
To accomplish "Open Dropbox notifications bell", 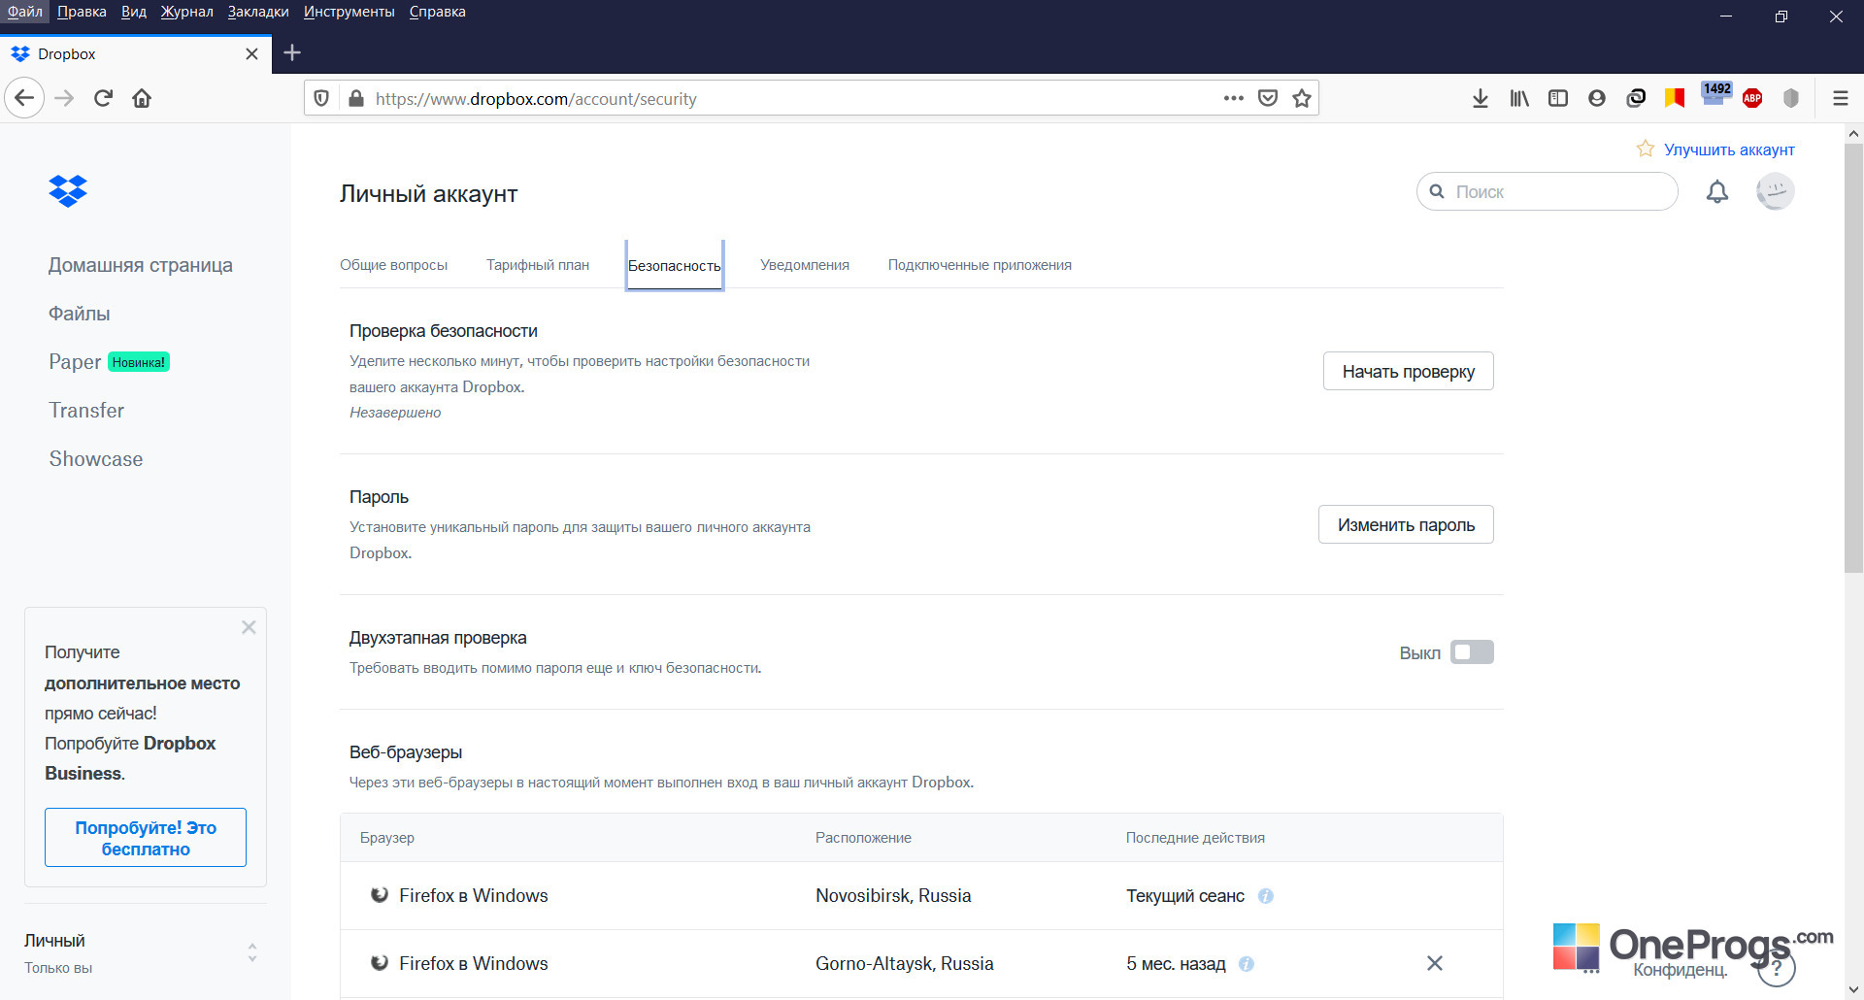I will (1717, 191).
